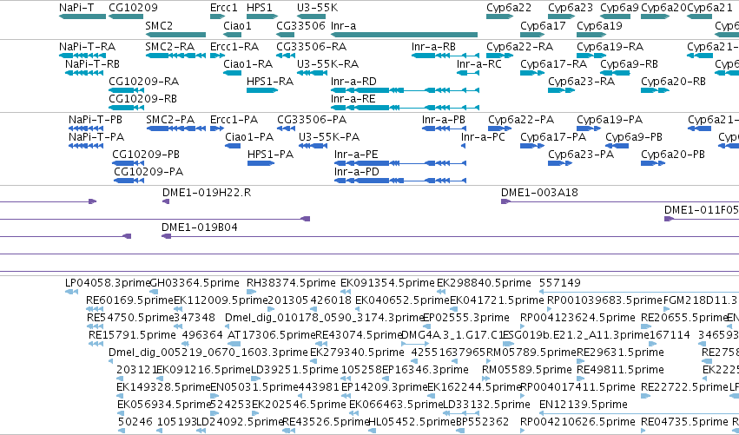
Task: Click the Inr-a-RB transcript label
Action: click(433, 47)
